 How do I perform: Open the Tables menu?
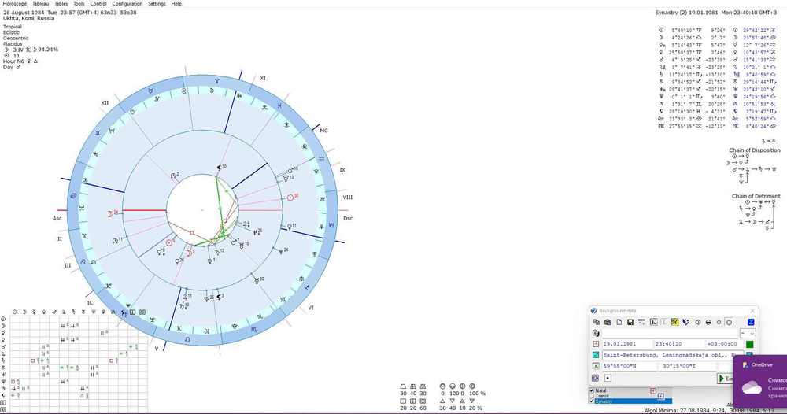pos(61,3)
